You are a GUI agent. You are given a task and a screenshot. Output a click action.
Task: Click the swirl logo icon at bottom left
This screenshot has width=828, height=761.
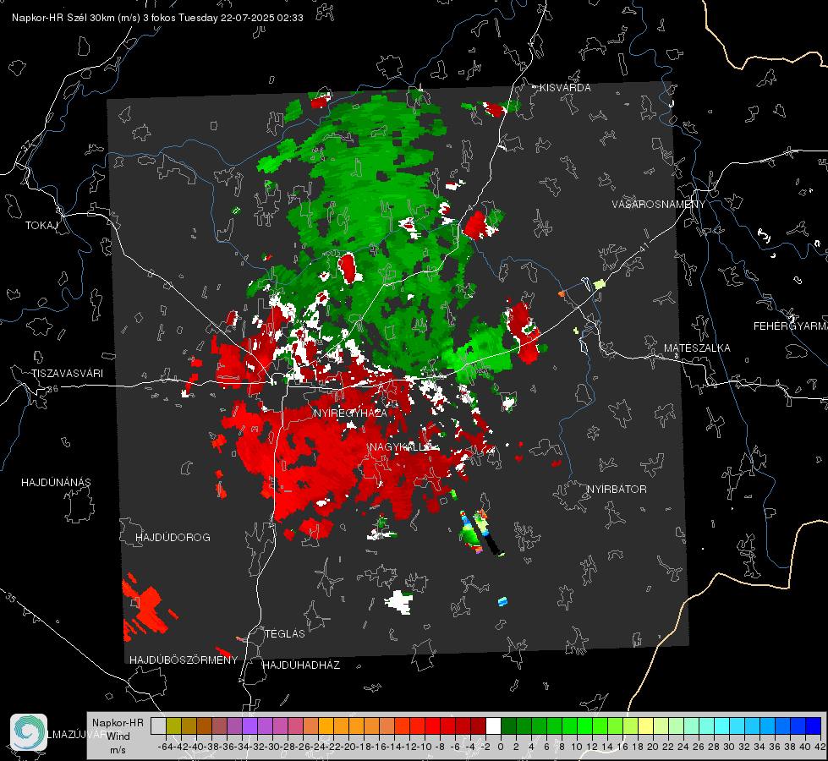tap(29, 732)
